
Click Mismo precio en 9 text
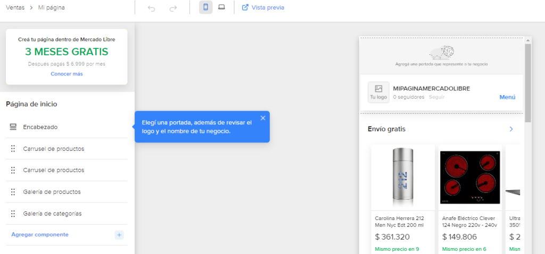point(397,249)
